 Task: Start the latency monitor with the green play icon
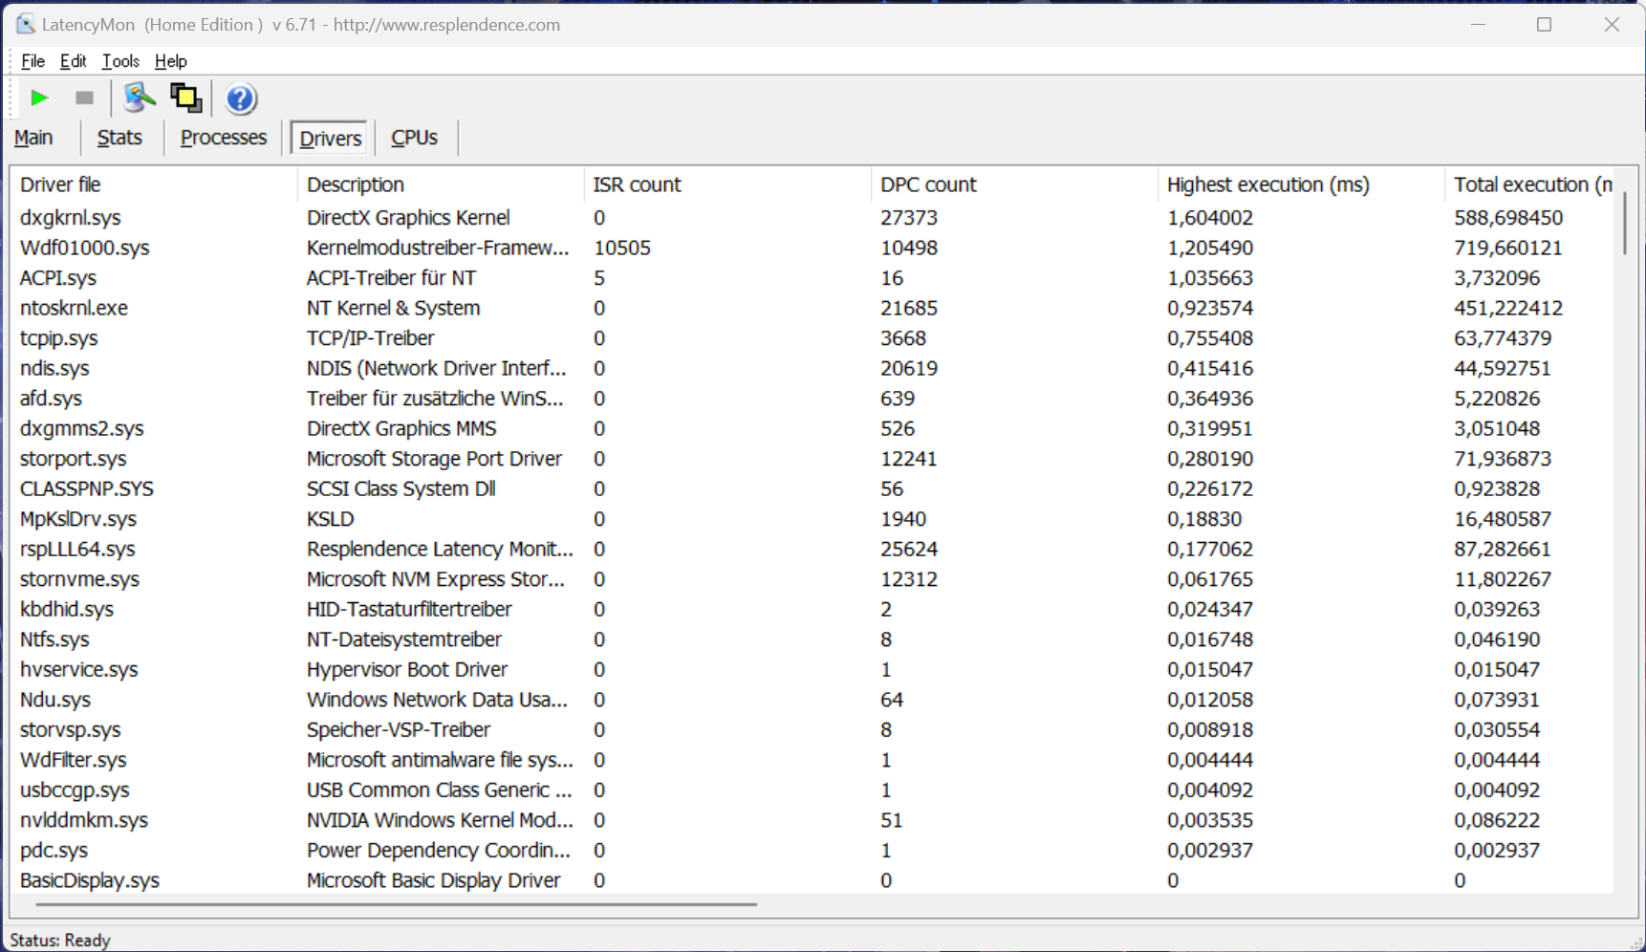coord(39,97)
